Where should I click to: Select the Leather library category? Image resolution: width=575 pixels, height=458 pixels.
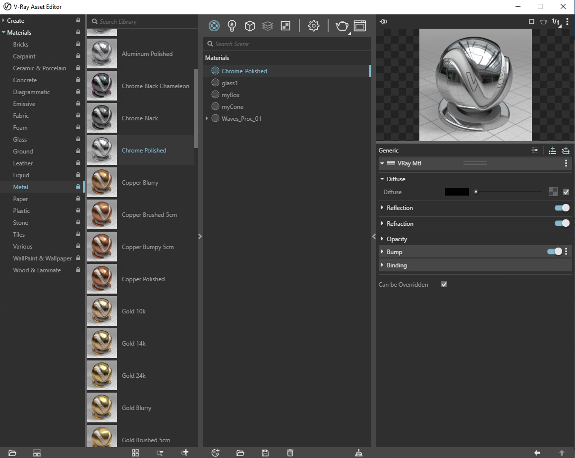point(23,163)
